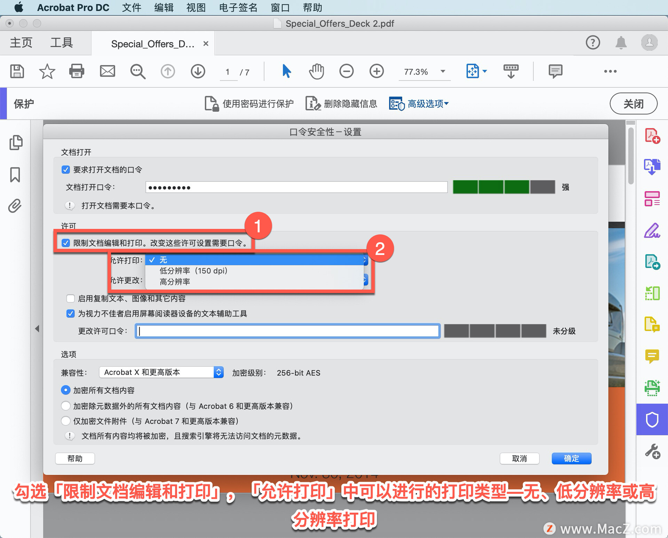Open 文件 menu
668x538 pixels.
click(132, 7)
